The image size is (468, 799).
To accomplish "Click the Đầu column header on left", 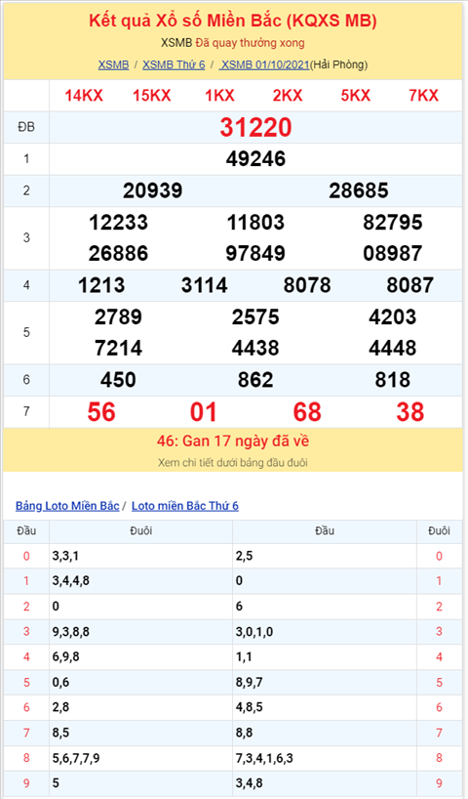I will click(x=26, y=531).
